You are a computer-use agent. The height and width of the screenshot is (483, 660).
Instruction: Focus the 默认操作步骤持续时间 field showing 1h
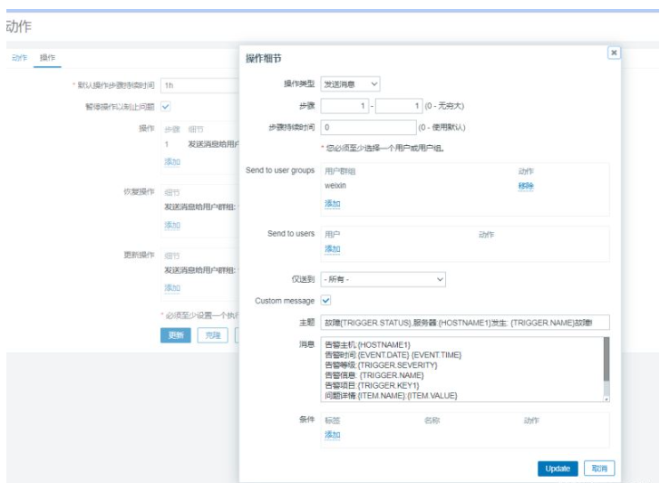[200, 85]
